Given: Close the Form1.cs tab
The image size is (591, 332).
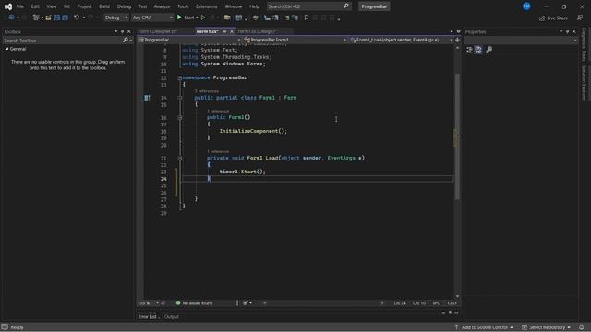Looking at the screenshot, I should click(x=232, y=31).
